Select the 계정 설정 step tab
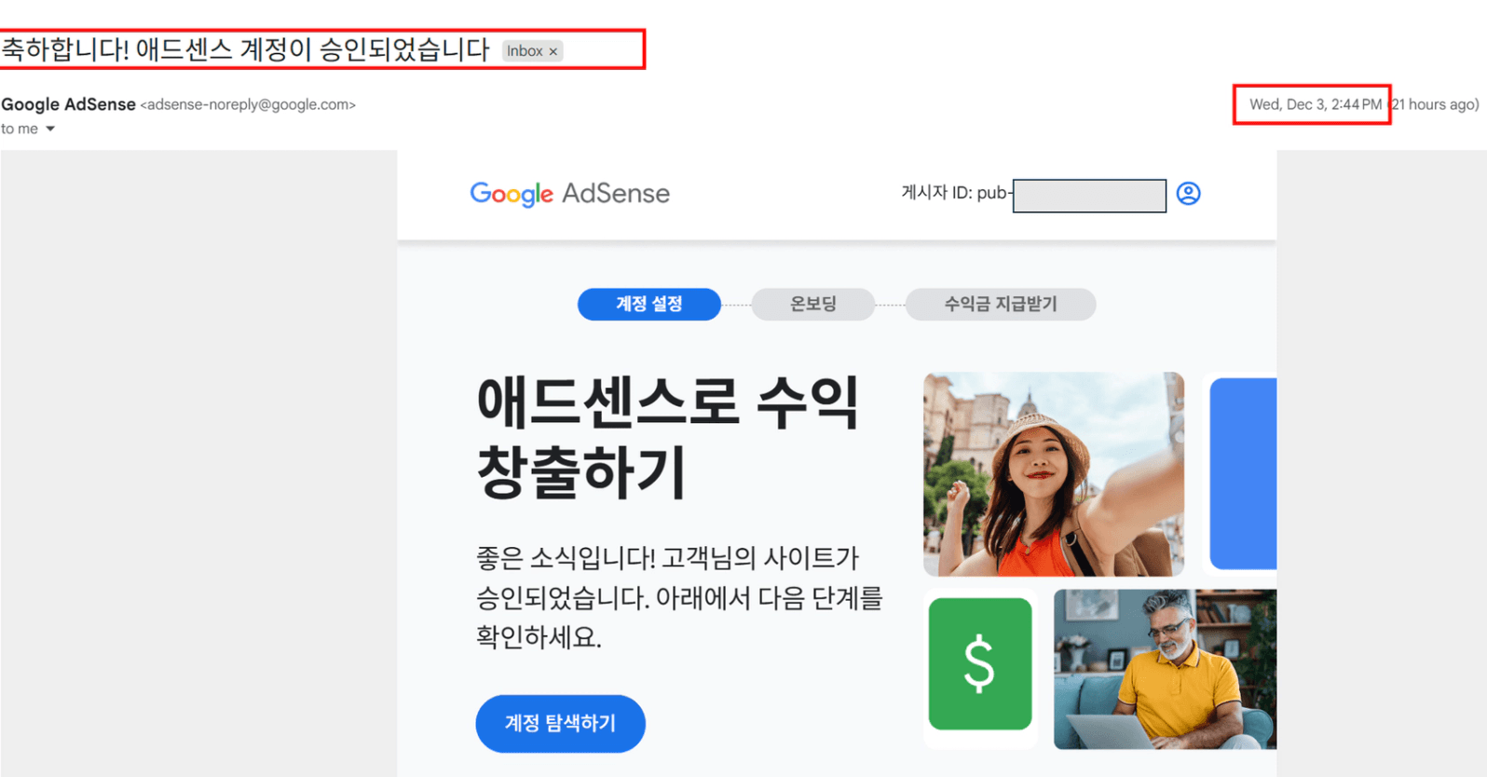 pos(648,305)
